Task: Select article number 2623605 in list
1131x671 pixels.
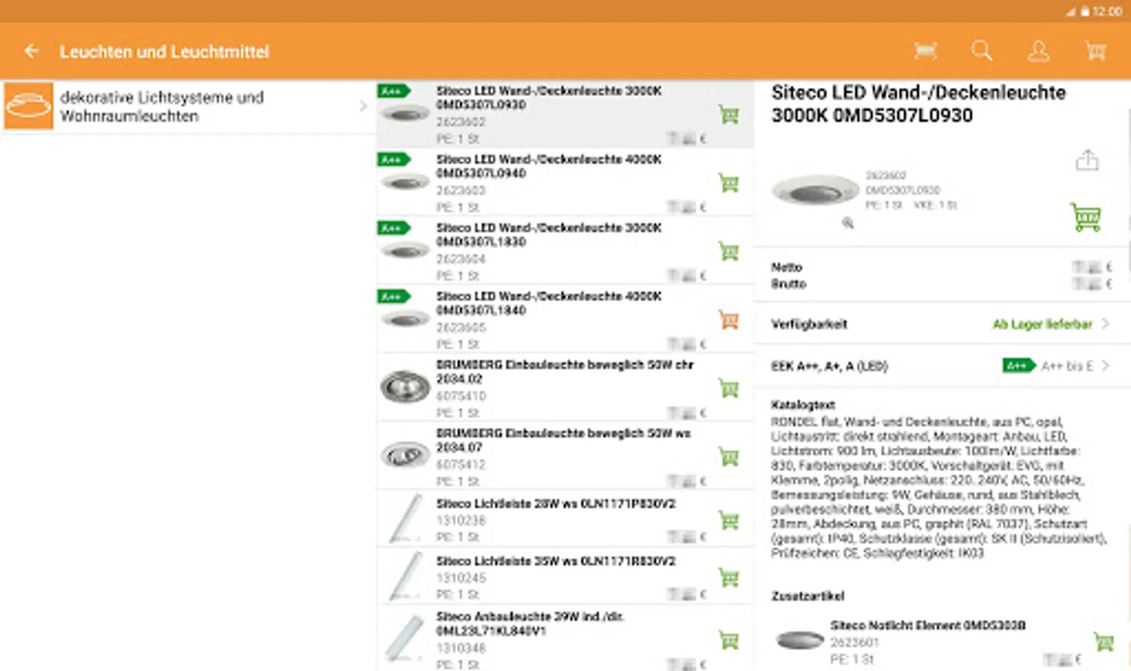Action: pyautogui.click(x=461, y=327)
